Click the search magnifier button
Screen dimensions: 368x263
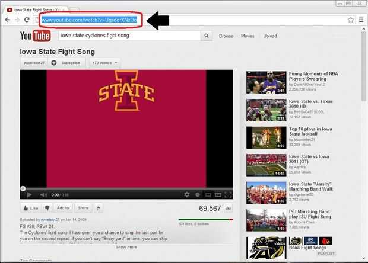coord(207,36)
